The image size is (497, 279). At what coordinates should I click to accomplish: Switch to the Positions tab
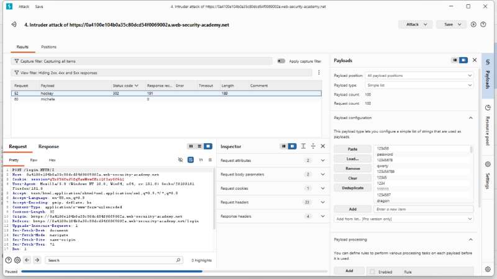(49, 47)
